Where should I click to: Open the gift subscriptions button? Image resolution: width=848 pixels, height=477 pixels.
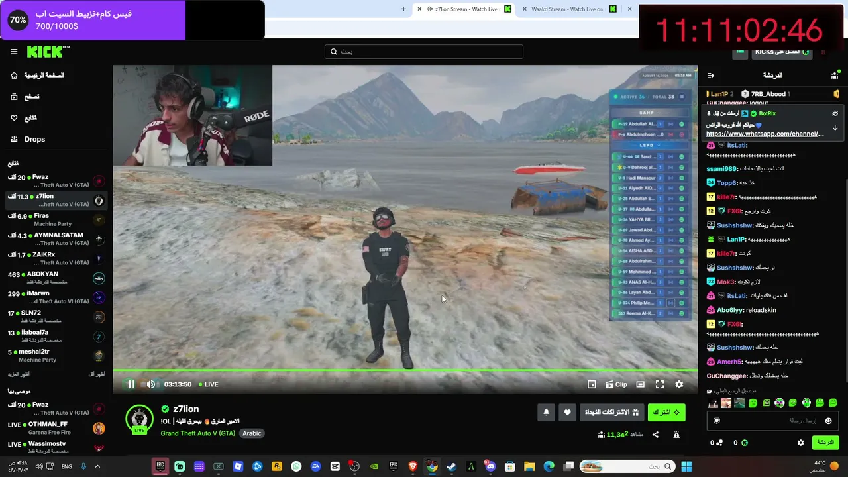(x=611, y=412)
